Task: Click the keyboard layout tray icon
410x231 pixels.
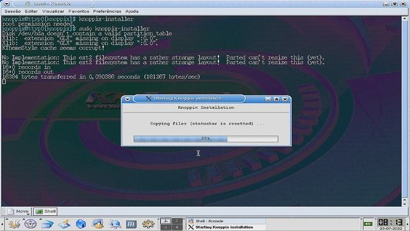Action: pyautogui.click(x=368, y=224)
